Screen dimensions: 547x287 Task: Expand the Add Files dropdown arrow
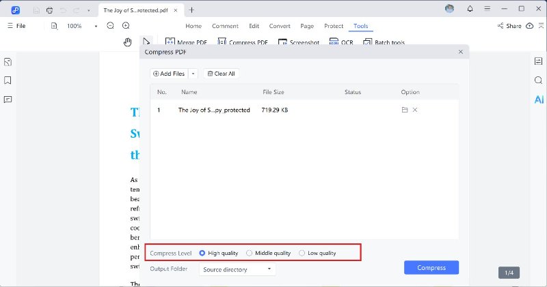[x=193, y=74]
